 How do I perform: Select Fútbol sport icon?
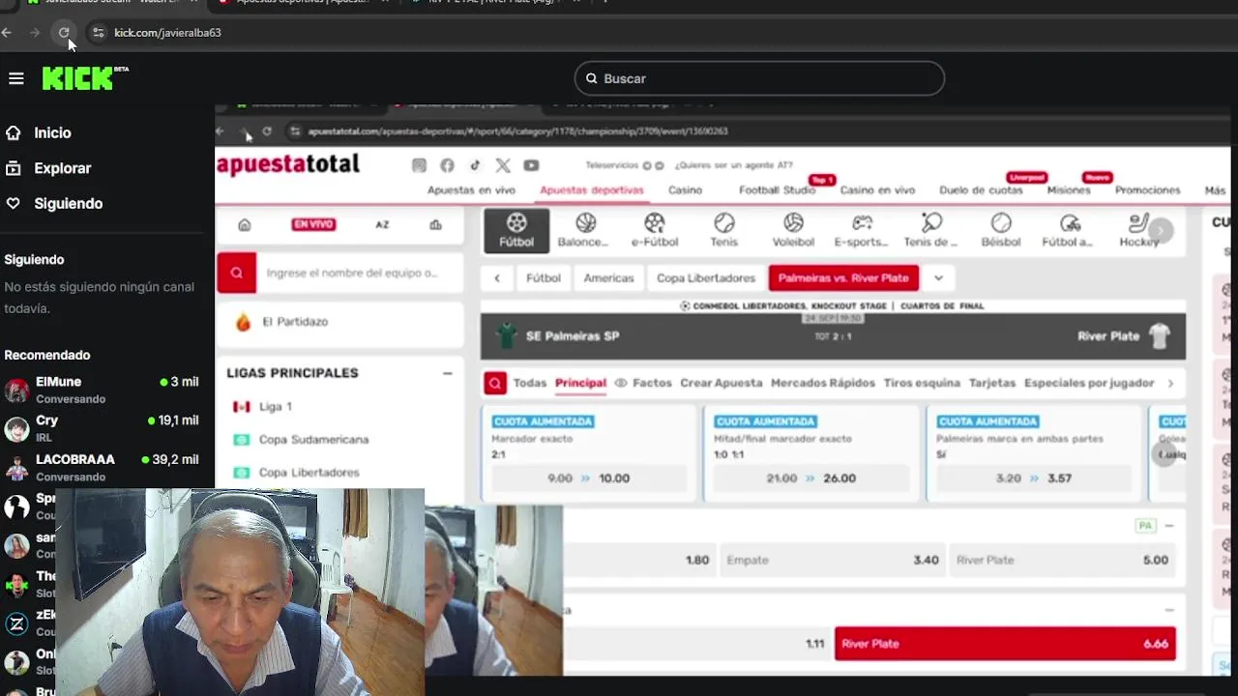click(x=516, y=231)
